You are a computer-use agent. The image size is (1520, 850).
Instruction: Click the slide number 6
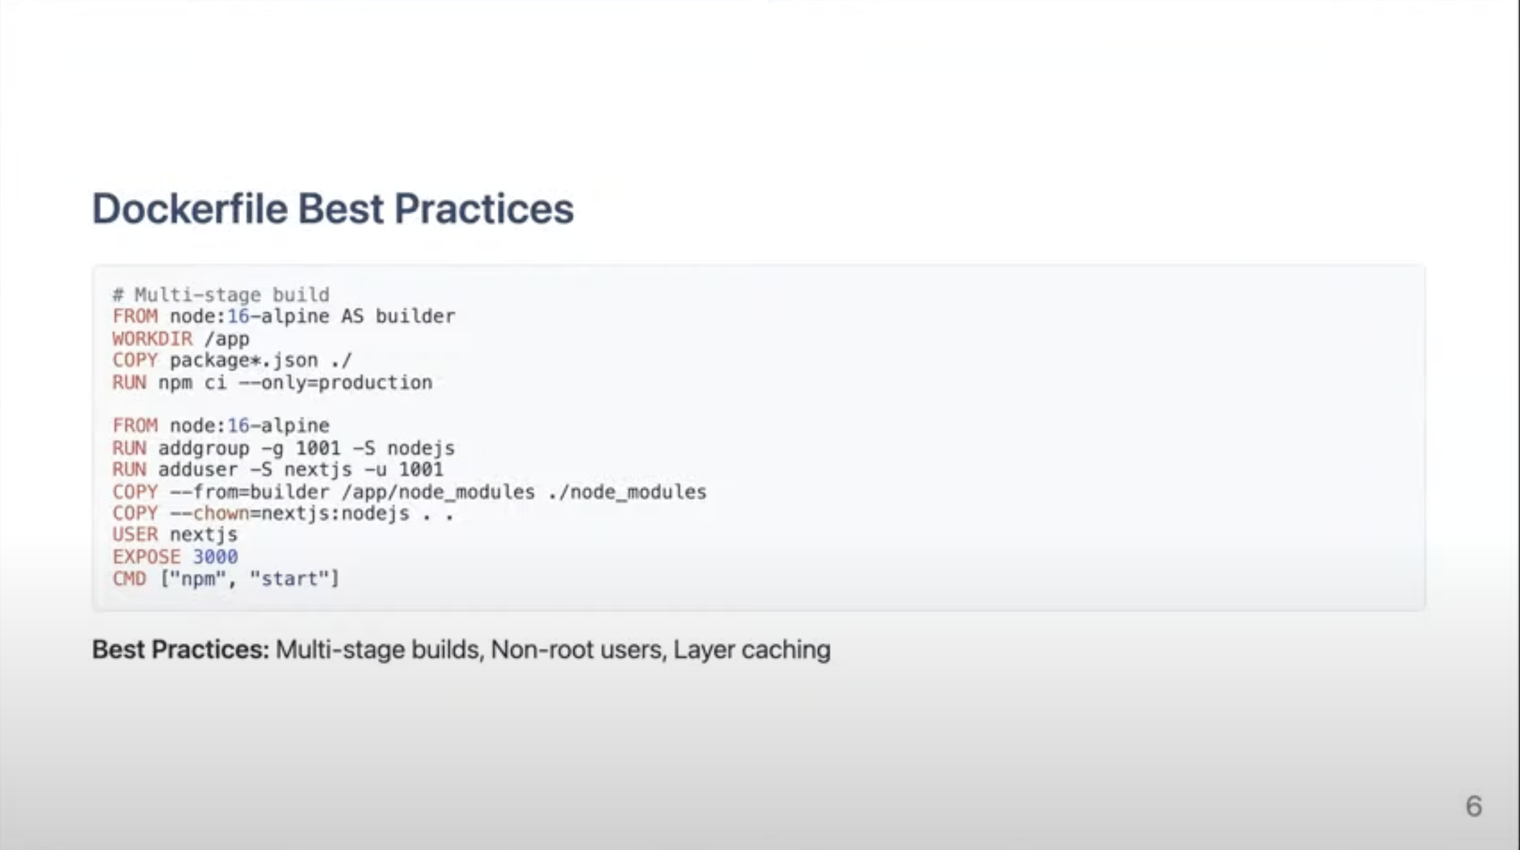(x=1474, y=806)
